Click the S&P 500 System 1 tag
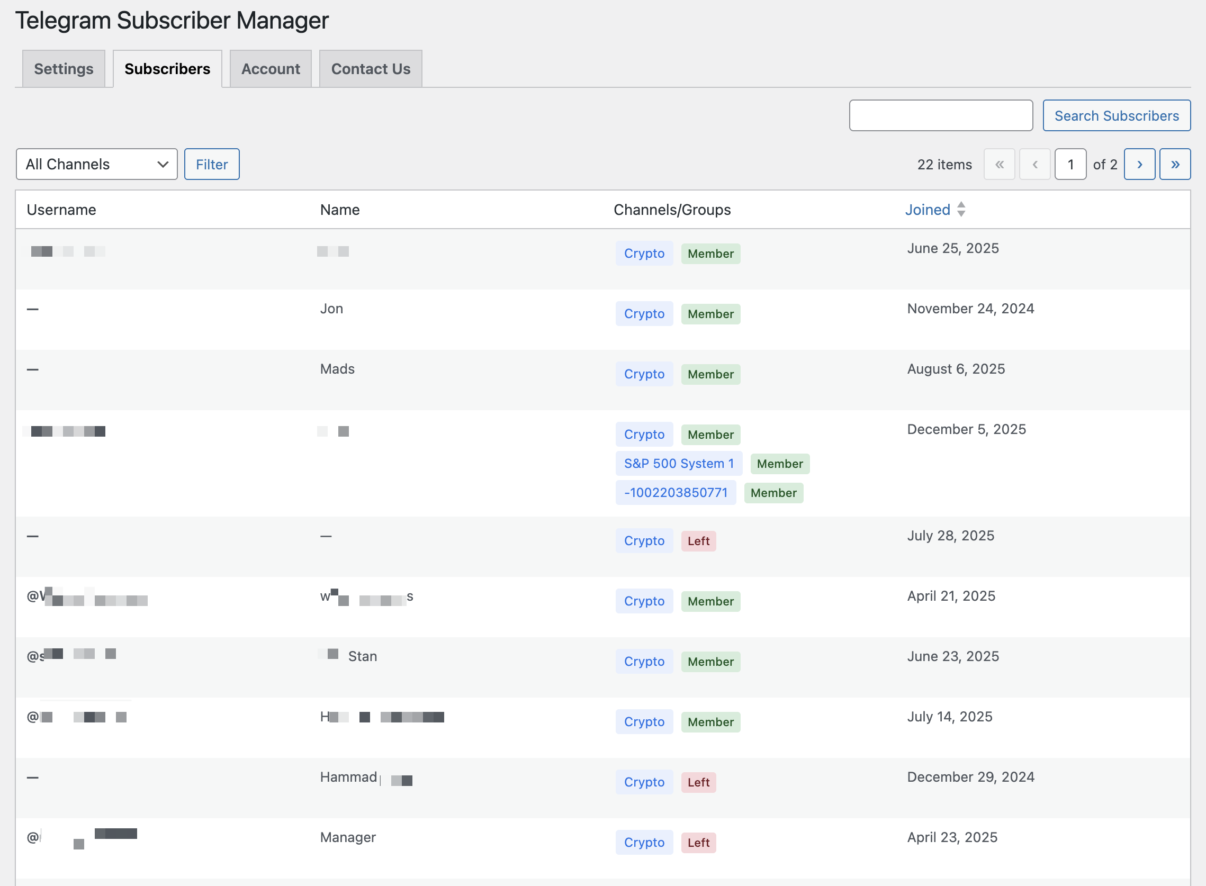1206x886 pixels. 679,464
